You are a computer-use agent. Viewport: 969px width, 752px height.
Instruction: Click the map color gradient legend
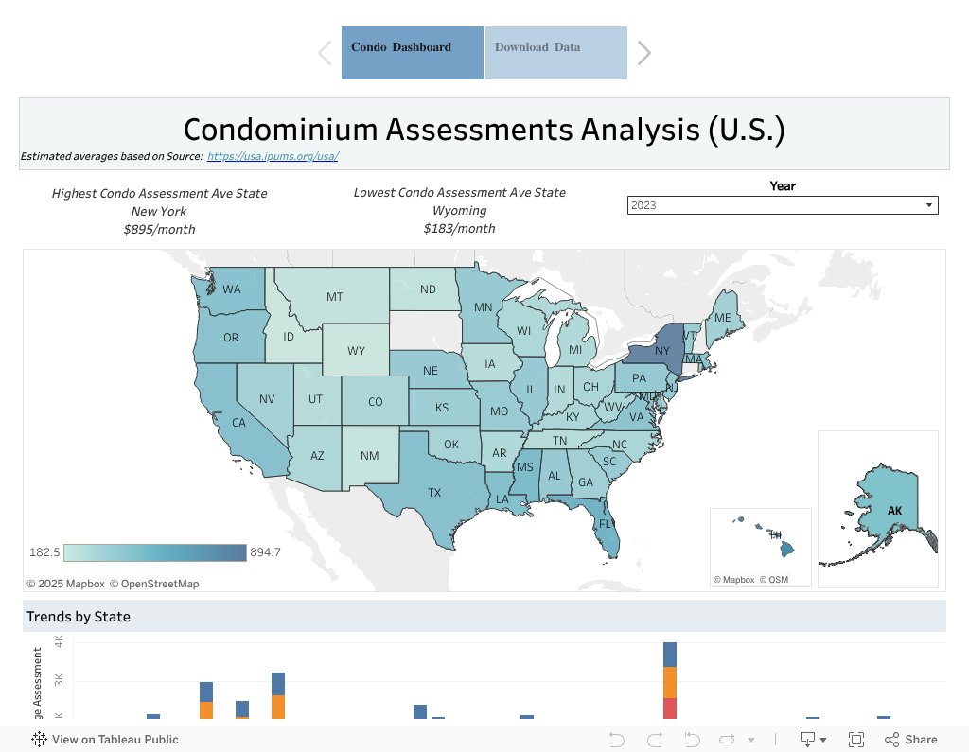155,552
